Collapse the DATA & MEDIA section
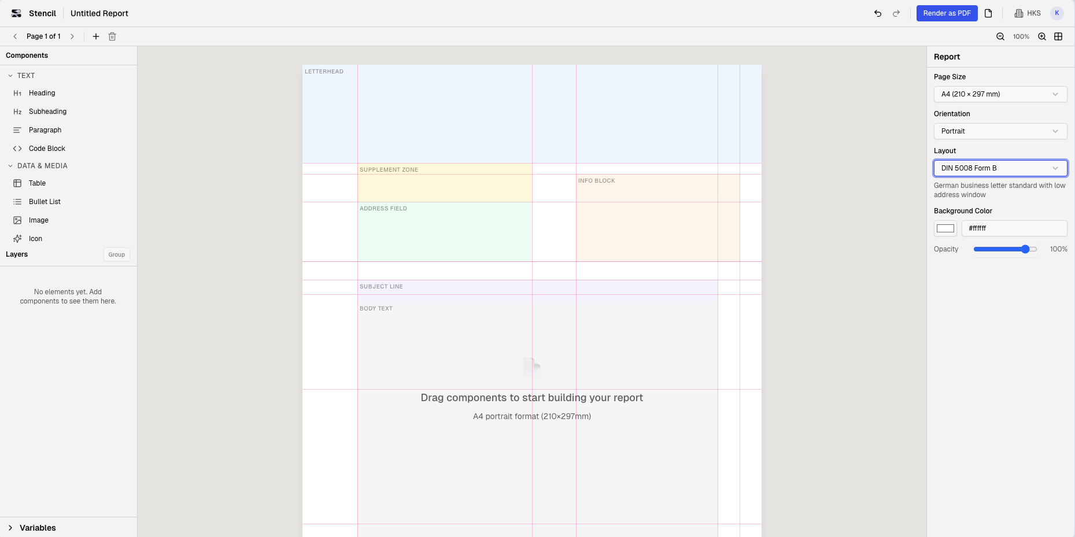 coord(10,166)
